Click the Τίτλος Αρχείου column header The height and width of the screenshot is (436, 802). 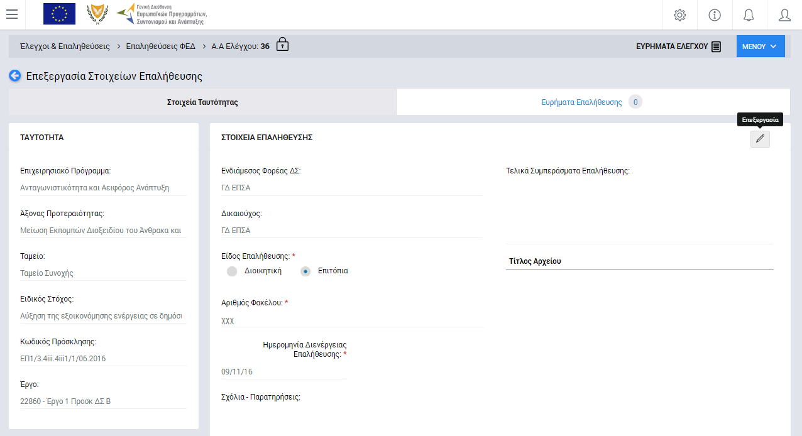coord(534,261)
